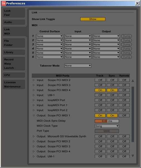The image size is (141, 168).
Task: Expand the Input UM-1 port triangle
Action: click(x=34, y=95)
